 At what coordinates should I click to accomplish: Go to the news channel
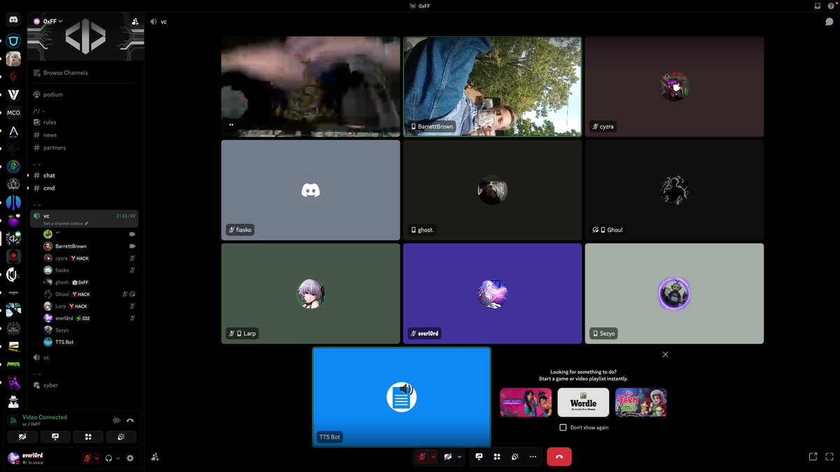[84, 135]
